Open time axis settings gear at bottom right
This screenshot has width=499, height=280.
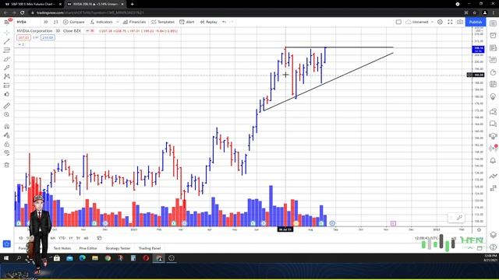pos(479,229)
